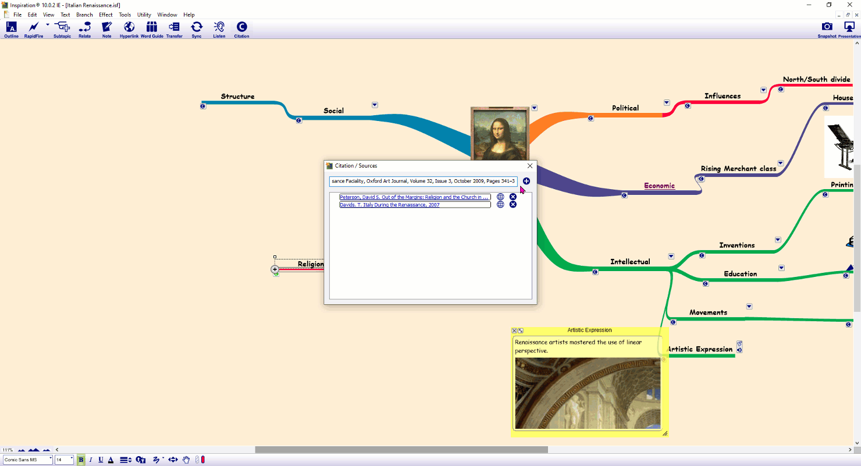Open web link for Davids citation
The image size is (861, 466).
pyautogui.click(x=500, y=205)
